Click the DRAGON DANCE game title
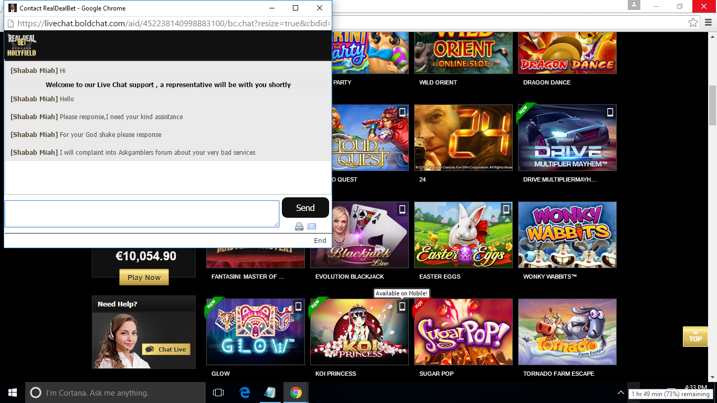Image resolution: width=717 pixels, height=403 pixels. coord(547,82)
